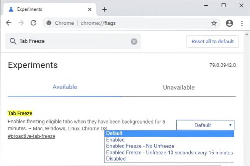Reload the current page
Image resolution: width=250 pixels, height=166 pixels.
click(x=33, y=23)
